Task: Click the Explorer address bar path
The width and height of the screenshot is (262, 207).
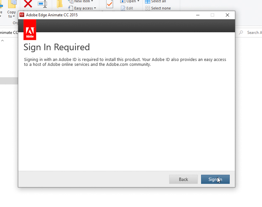Action: click(9, 32)
